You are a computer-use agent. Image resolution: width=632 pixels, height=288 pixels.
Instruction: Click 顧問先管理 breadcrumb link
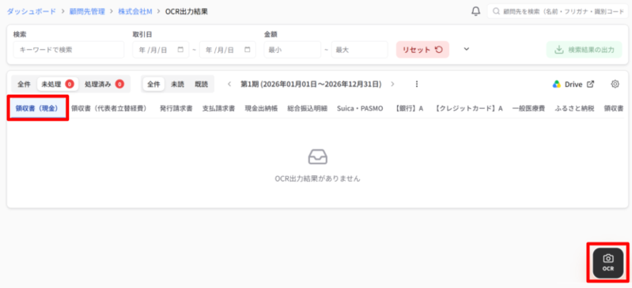click(87, 11)
